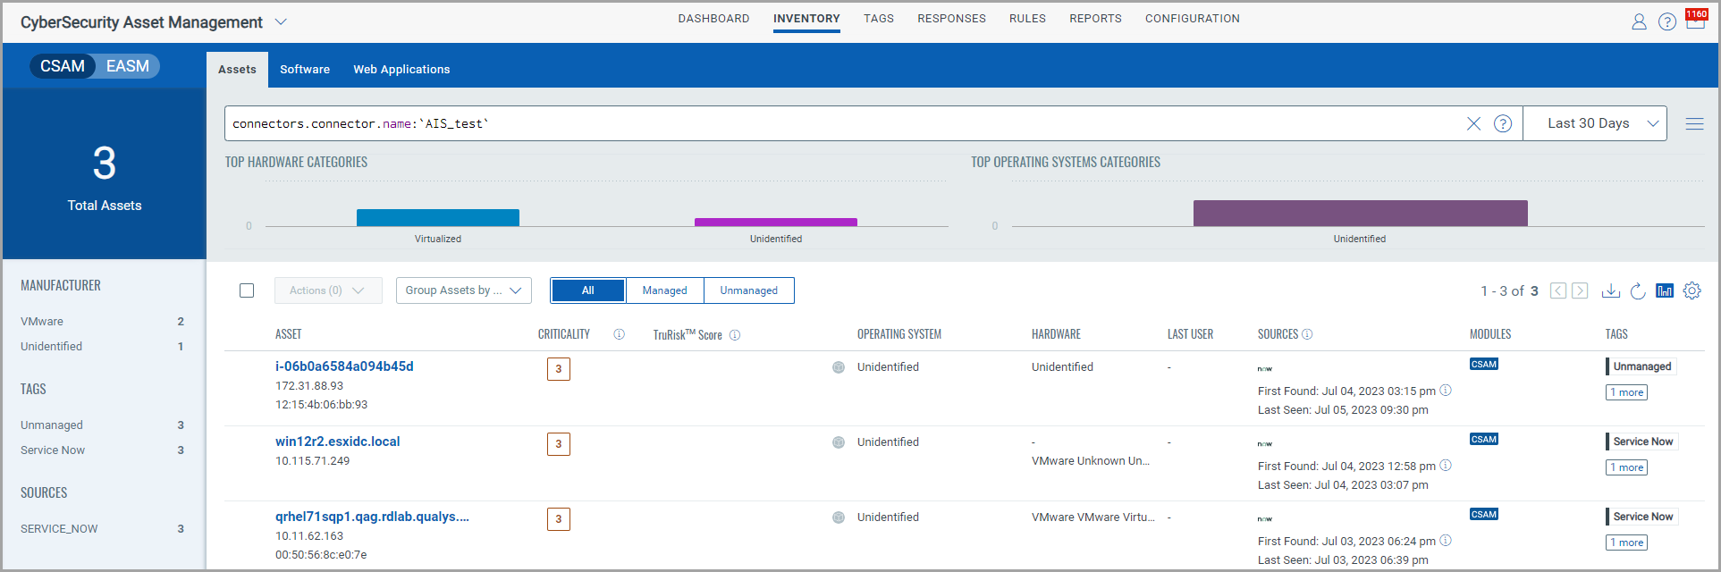Open the Group Assets by dropdown

pos(463,290)
